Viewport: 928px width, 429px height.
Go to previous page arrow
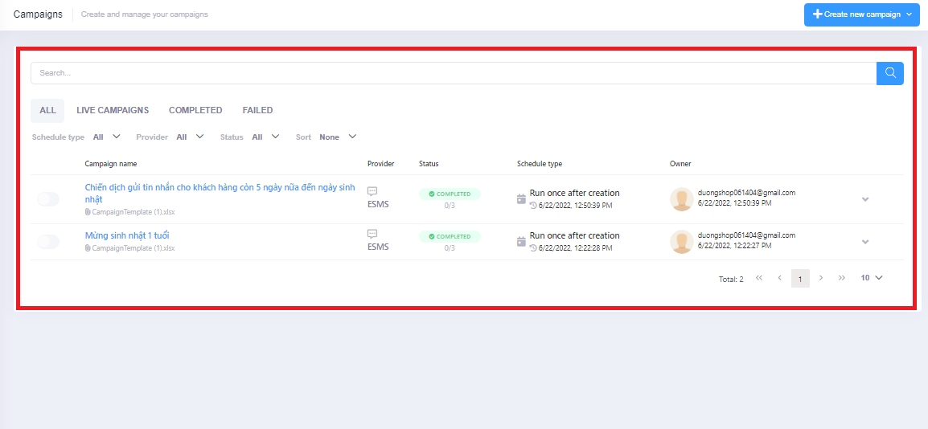coord(779,278)
